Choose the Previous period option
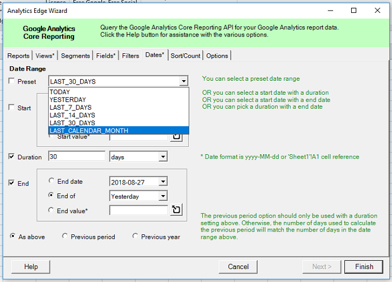 (x=65, y=236)
